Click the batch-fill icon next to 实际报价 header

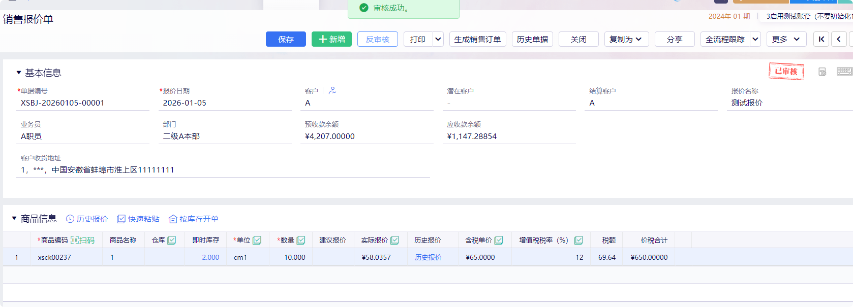coord(395,240)
